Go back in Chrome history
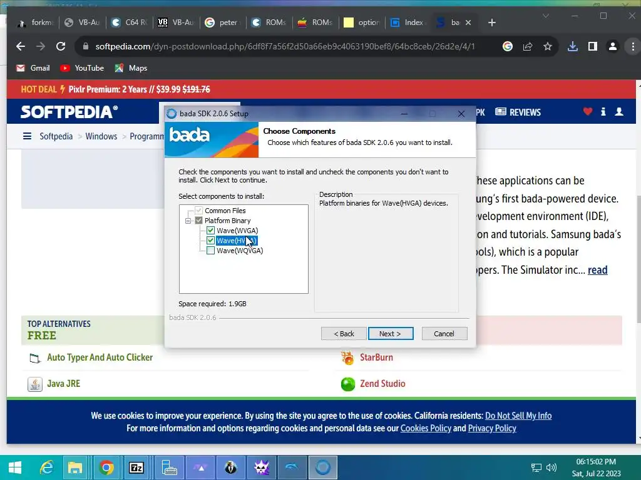The height and width of the screenshot is (480, 641). (21, 46)
